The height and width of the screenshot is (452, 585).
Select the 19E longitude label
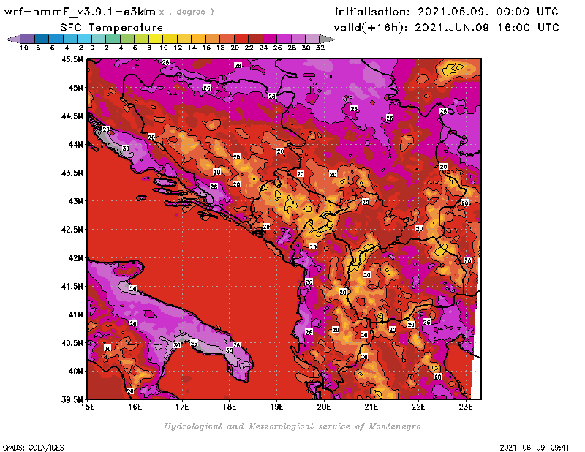pos(277,407)
